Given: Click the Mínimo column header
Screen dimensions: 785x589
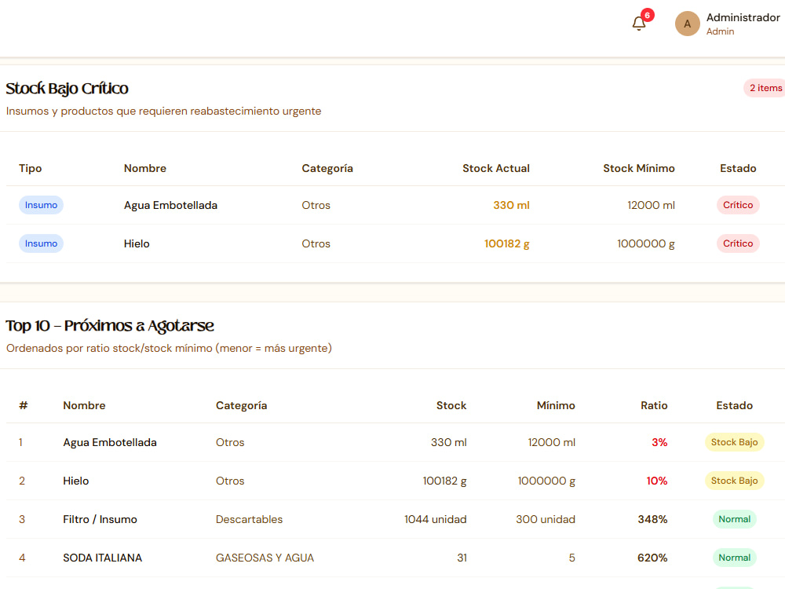Looking at the screenshot, I should [x=556, y=405].
